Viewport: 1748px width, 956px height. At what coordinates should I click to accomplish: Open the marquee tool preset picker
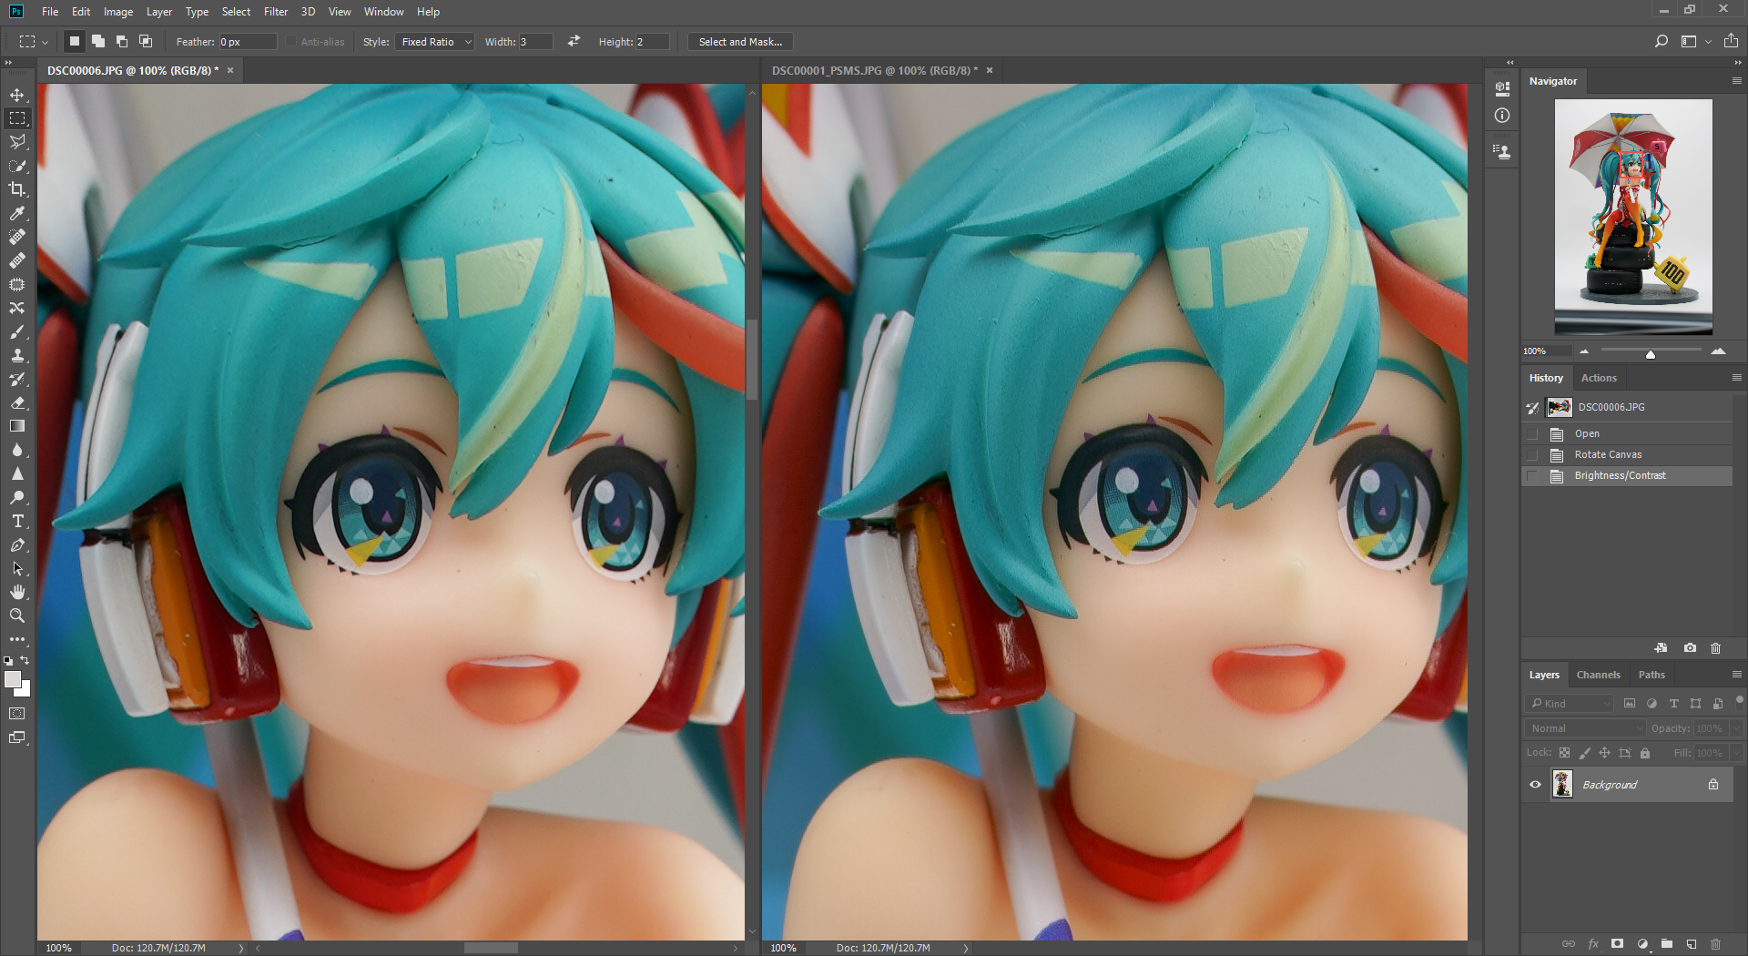(x=34, y=42)
